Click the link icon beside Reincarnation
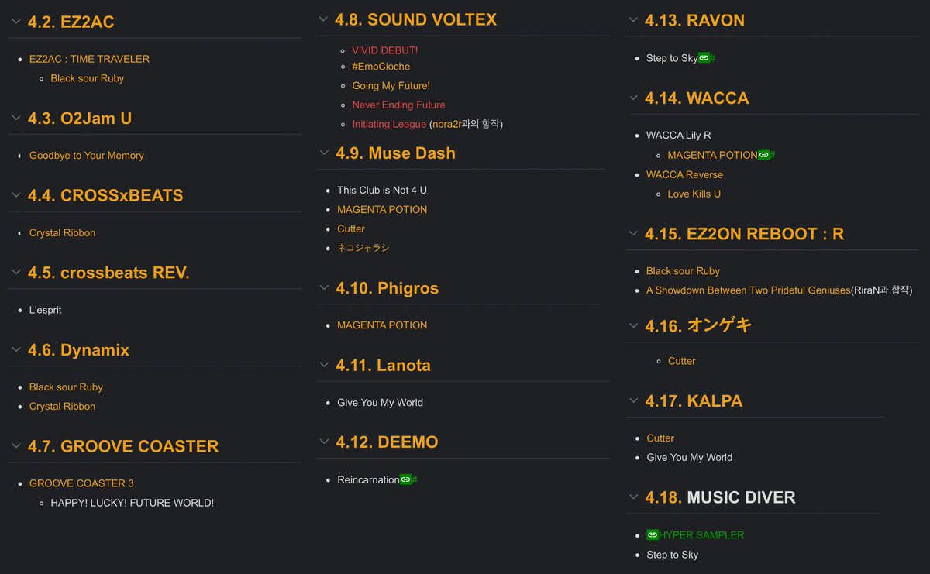 [405, 480]
